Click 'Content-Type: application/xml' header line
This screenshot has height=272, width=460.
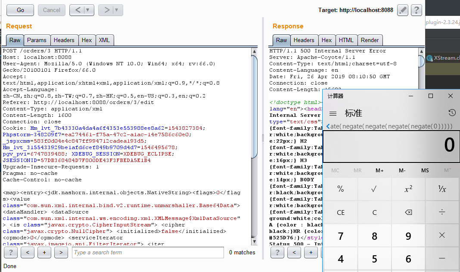(x=53, y=109)
